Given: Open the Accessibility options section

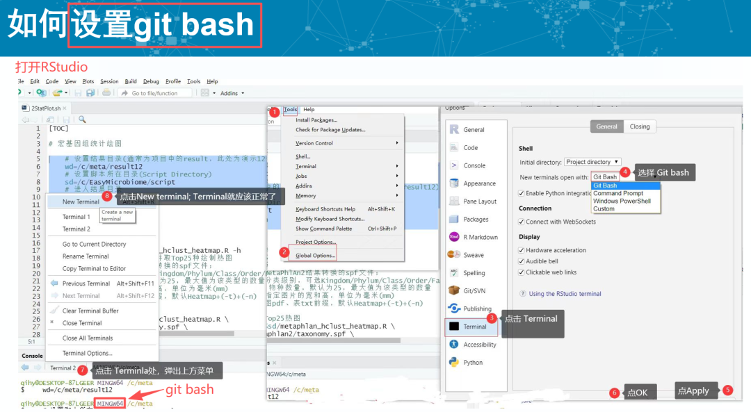Looking at the screenshot, I should 473,345.
